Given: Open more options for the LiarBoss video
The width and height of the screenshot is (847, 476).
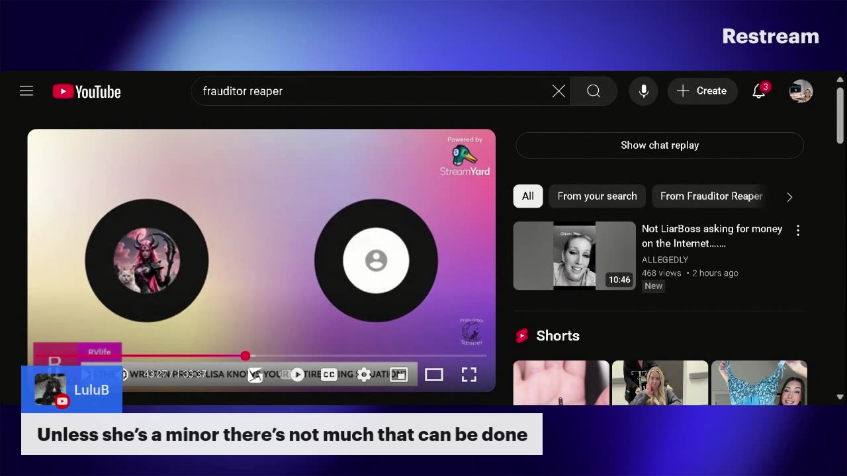Looking at the screenshot, I should [798, 230].
